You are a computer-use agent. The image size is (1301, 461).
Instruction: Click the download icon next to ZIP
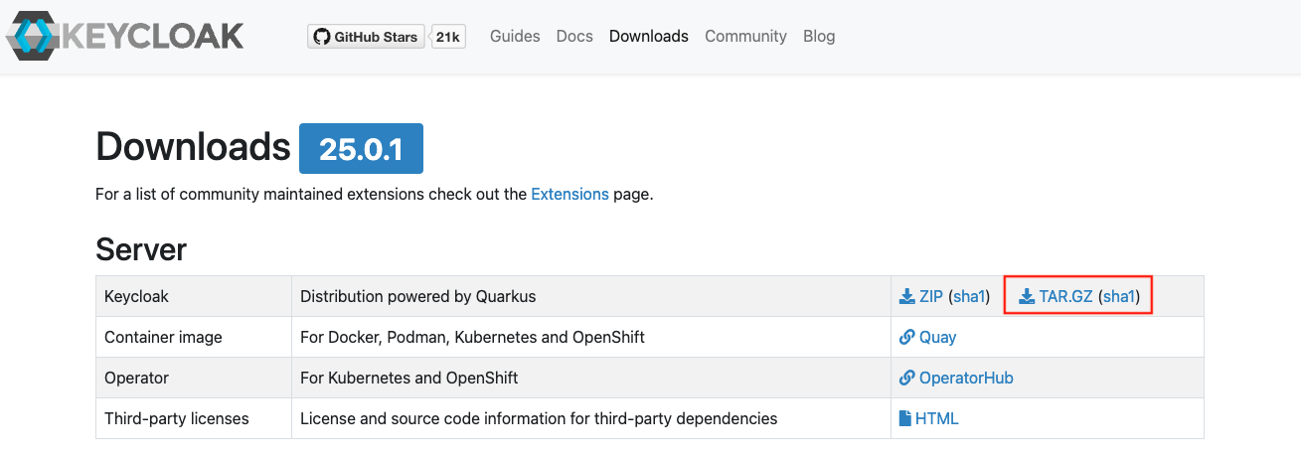906,296
